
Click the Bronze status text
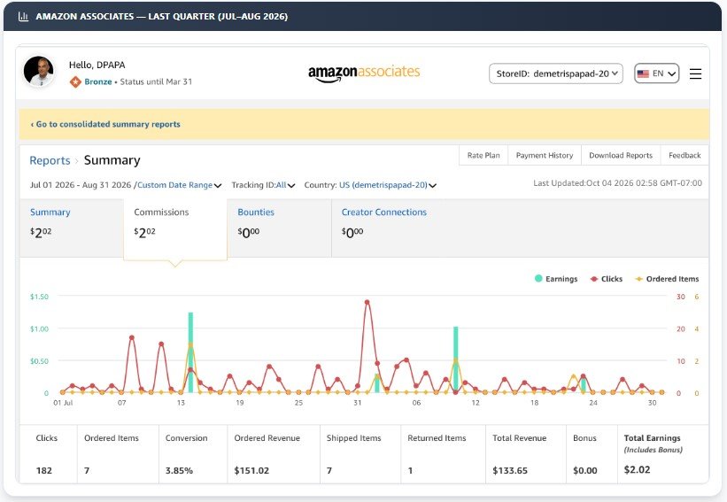tap(97, 81)
